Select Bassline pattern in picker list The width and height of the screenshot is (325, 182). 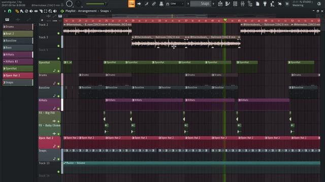point(18,40)
